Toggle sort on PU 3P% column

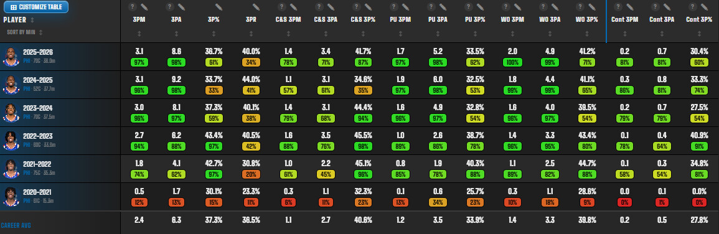[x=474, y=34]
